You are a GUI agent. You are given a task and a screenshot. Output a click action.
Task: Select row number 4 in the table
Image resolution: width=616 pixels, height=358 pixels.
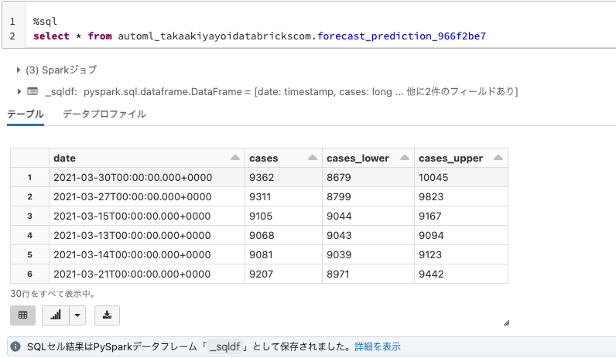pyautogui.click(x=29, y=235)
